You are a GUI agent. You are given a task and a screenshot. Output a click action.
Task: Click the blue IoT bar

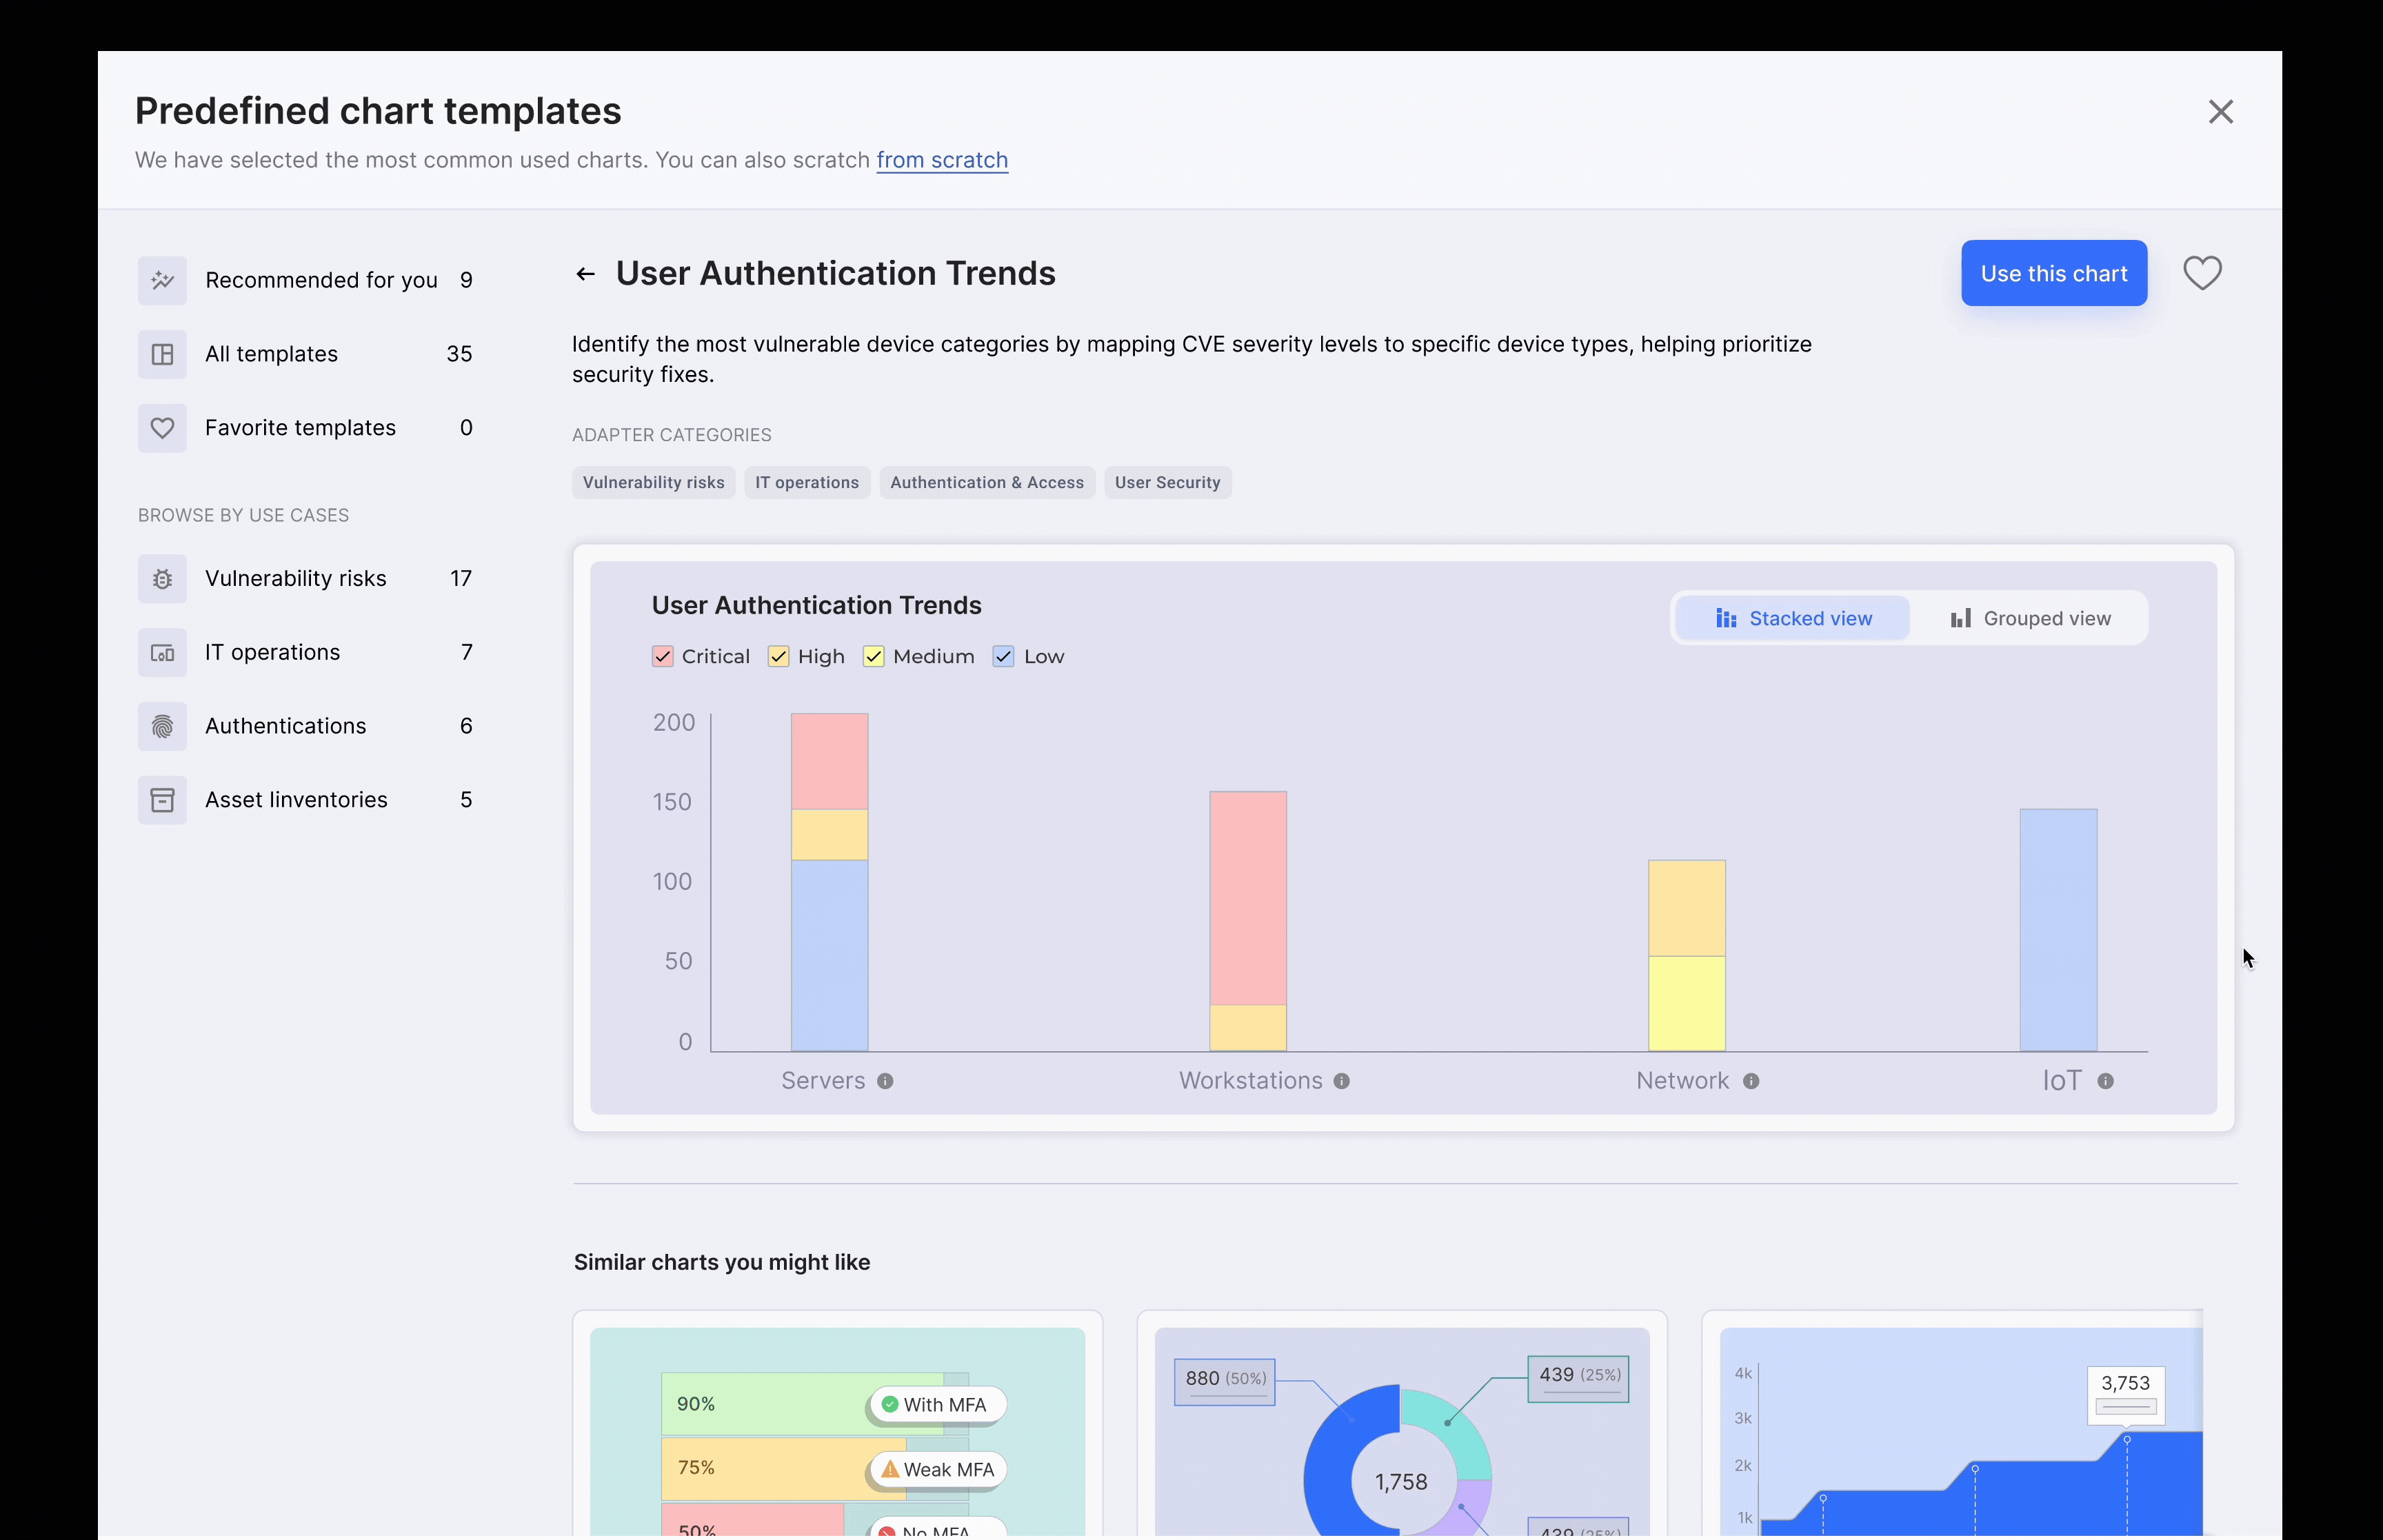point(2058,930)
